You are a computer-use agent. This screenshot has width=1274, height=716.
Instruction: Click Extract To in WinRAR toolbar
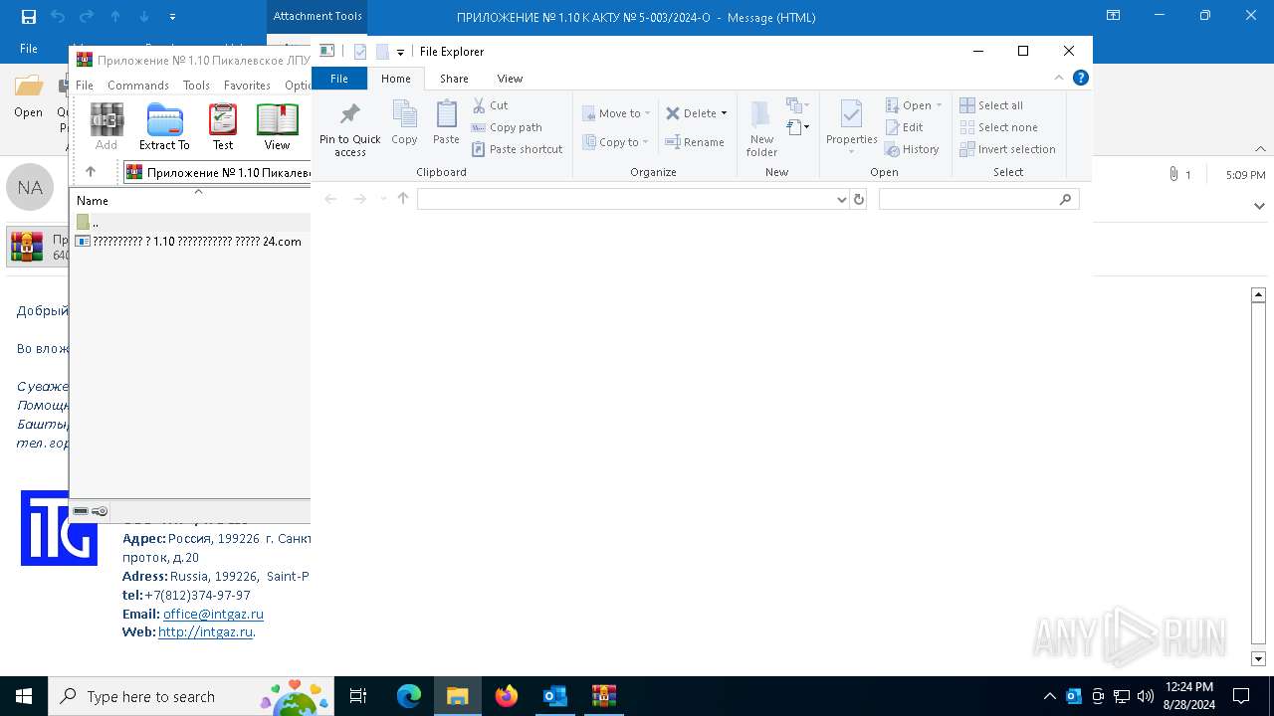tap(164, 126)
